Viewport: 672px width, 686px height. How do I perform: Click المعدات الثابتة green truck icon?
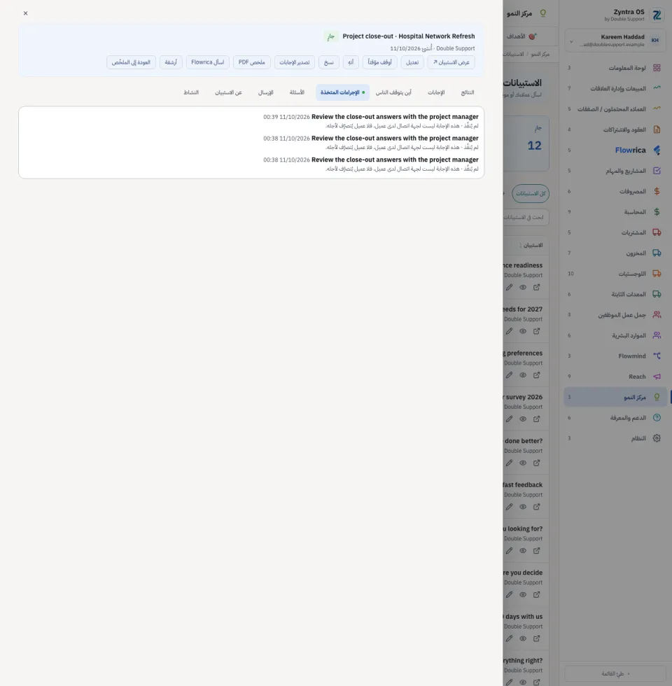coord(657,294)
